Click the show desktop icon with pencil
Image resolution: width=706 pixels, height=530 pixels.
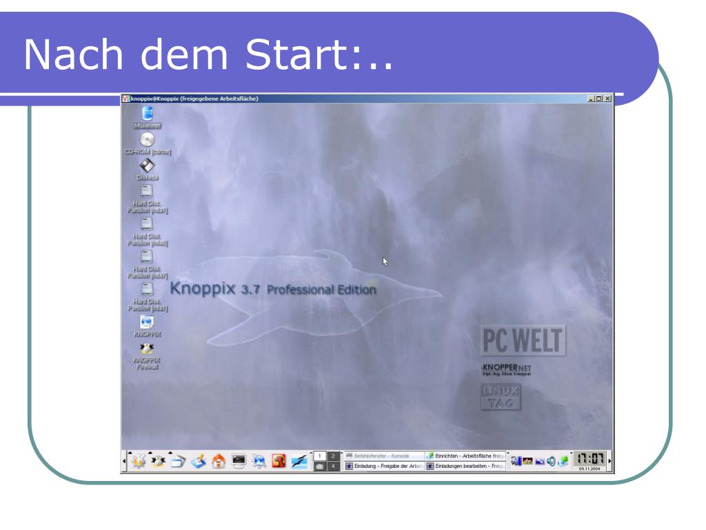click(198, 462)
